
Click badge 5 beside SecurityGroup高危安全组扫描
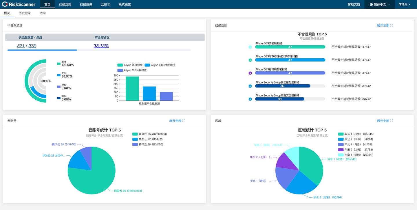250,99
